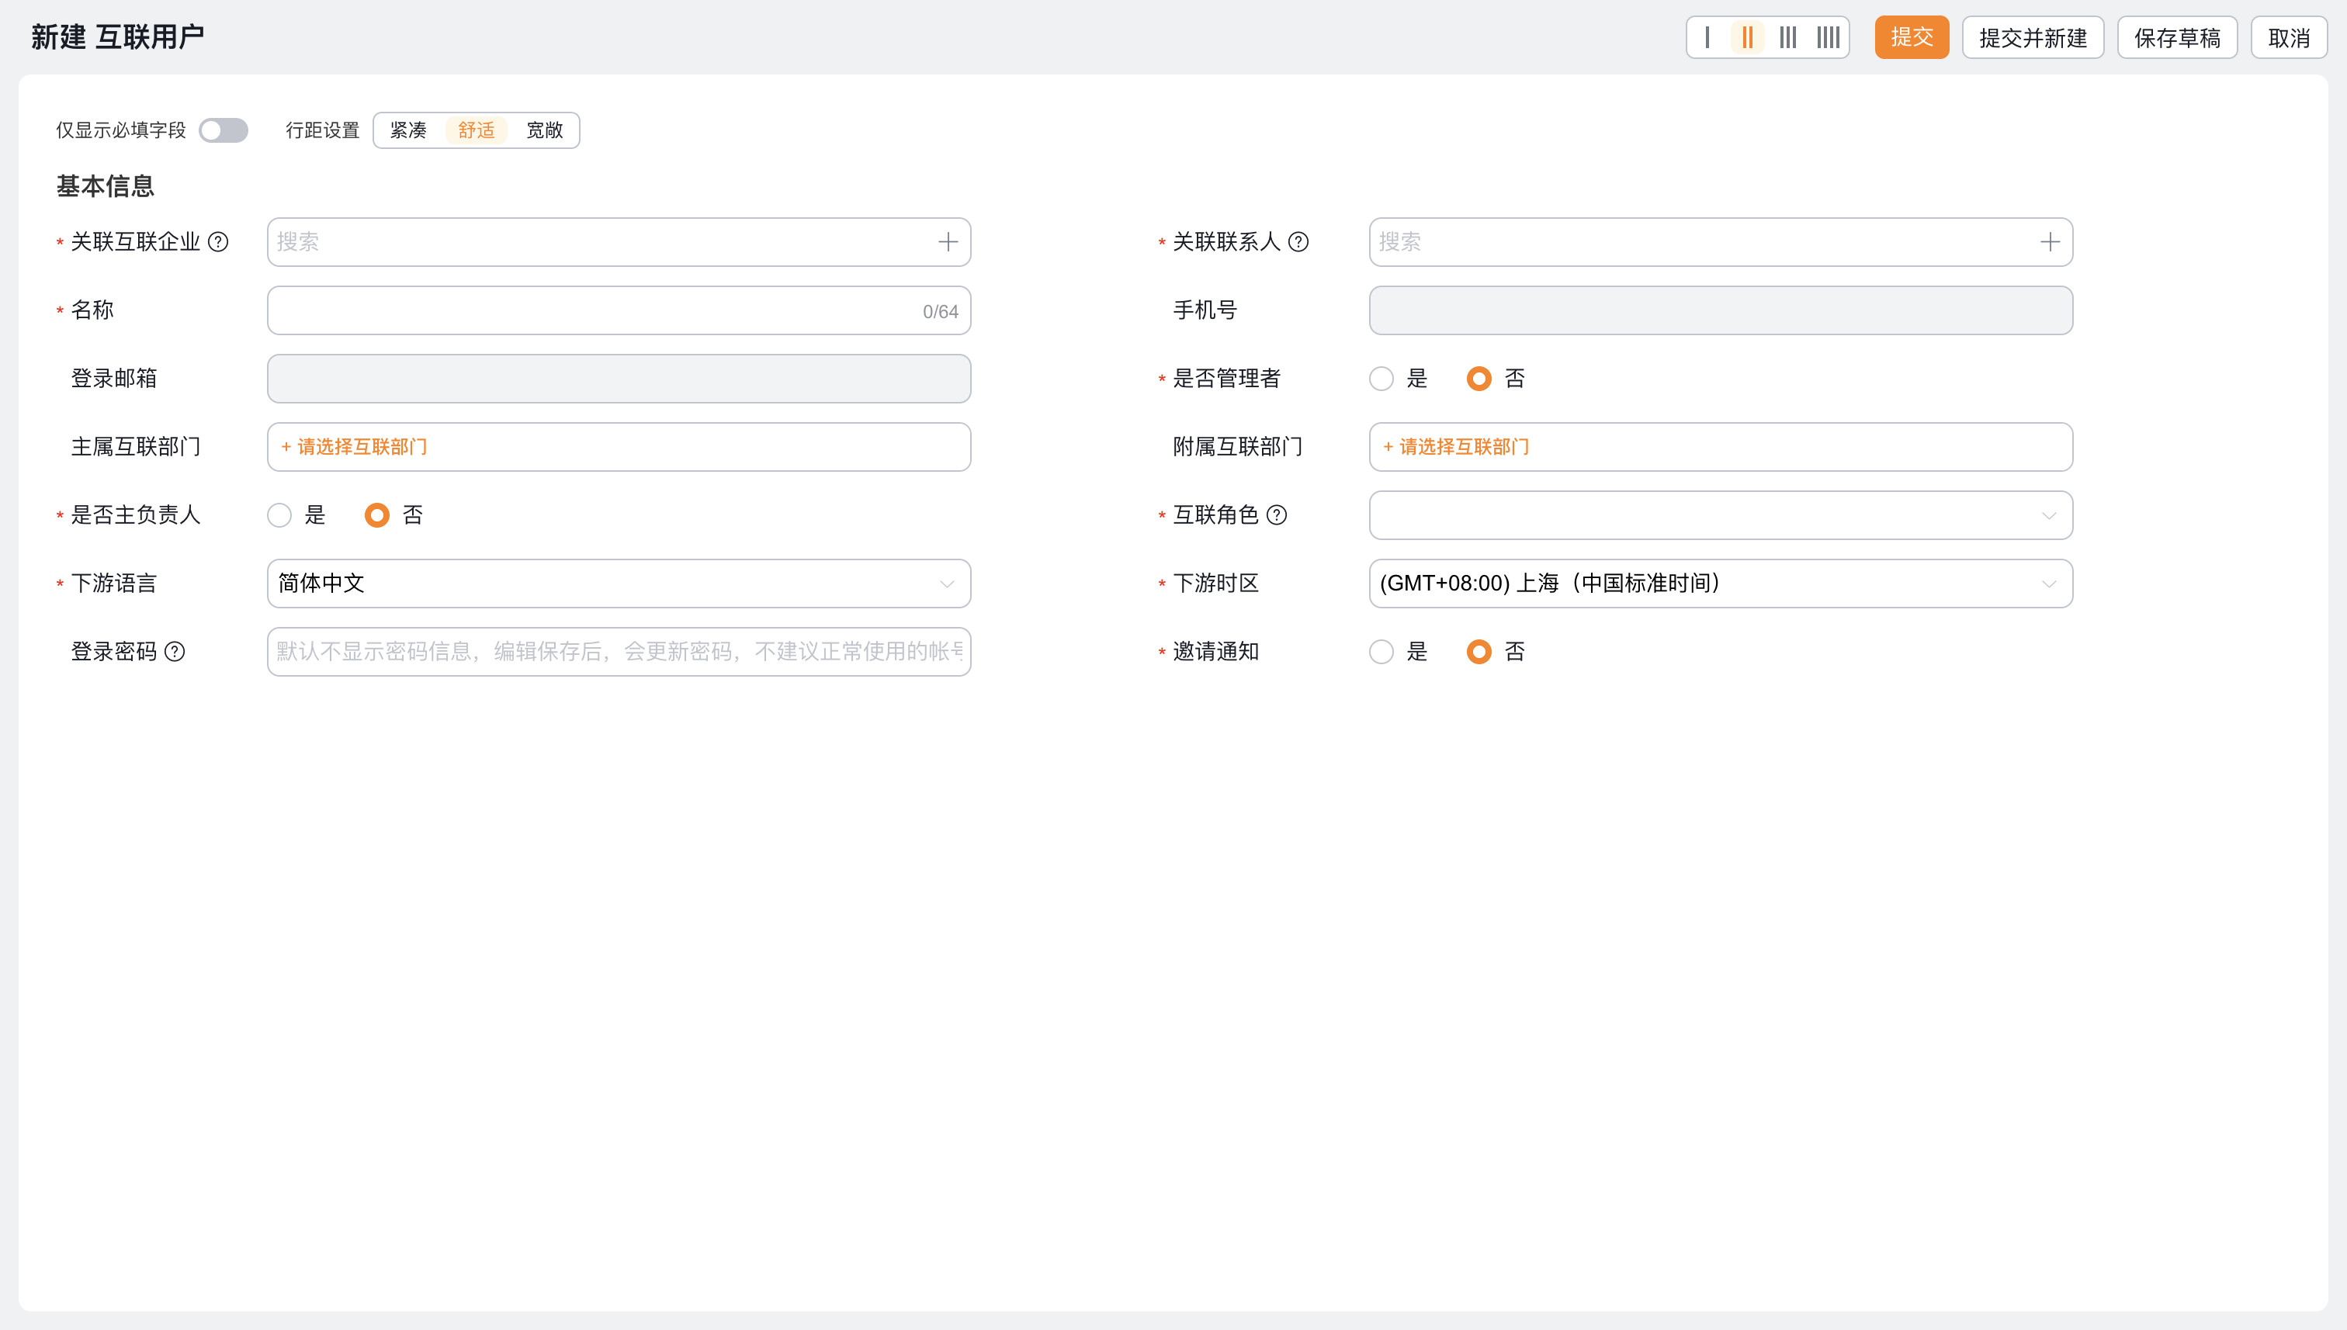Choose the three-column layout icon
This screenshot has height=1330, width=2347.
(1788, 37)
